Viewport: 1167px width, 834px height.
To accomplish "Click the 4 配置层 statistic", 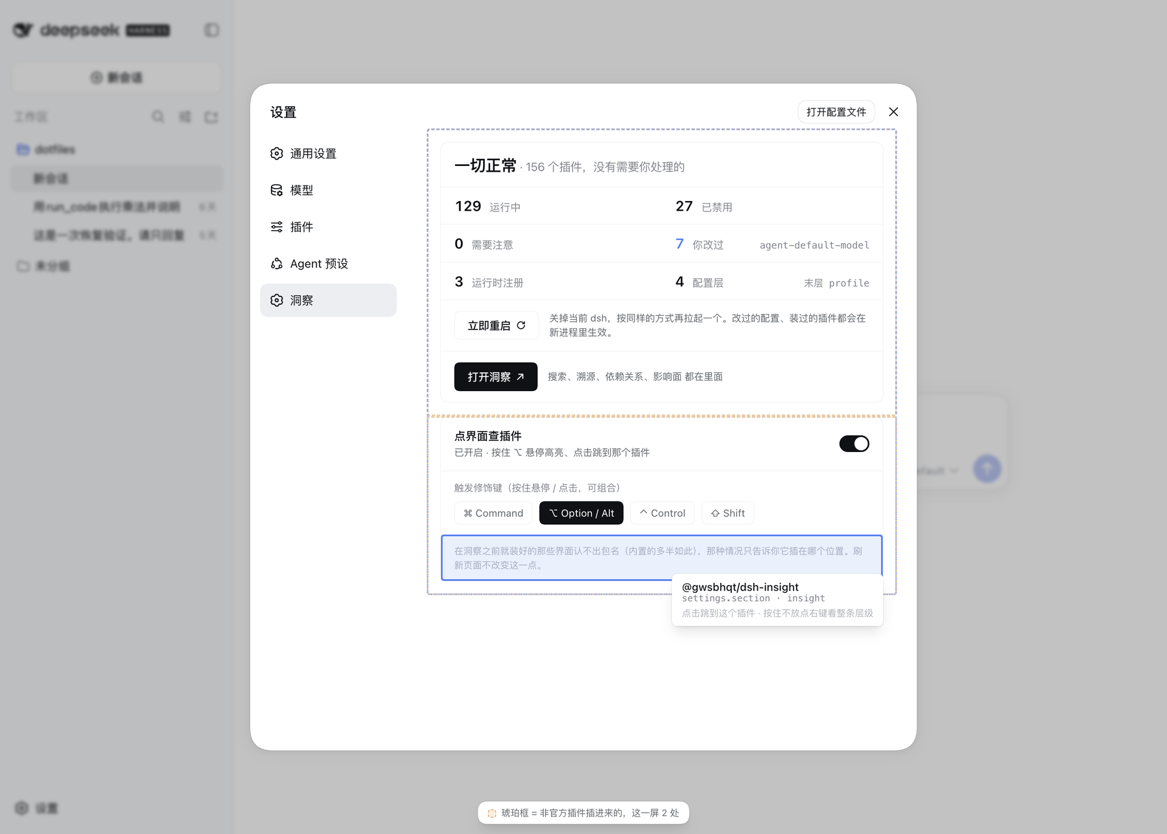I will click(x=700, y=282).
